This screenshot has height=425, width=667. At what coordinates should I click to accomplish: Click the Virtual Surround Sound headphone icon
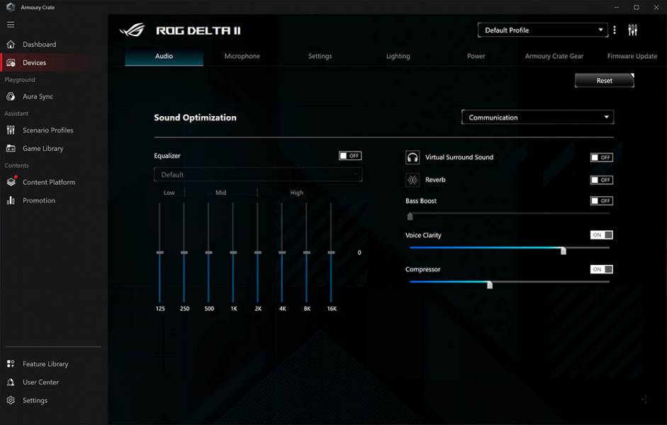[x=413, y=157]
